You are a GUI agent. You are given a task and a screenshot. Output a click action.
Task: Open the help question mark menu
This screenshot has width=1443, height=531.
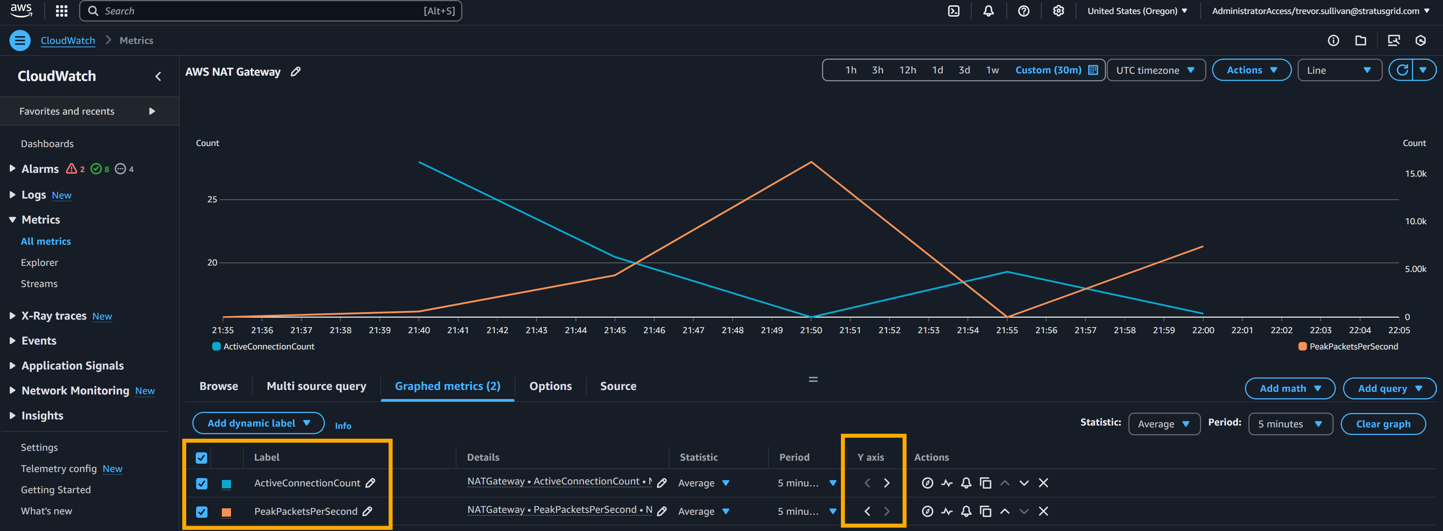coord(1023,11)
